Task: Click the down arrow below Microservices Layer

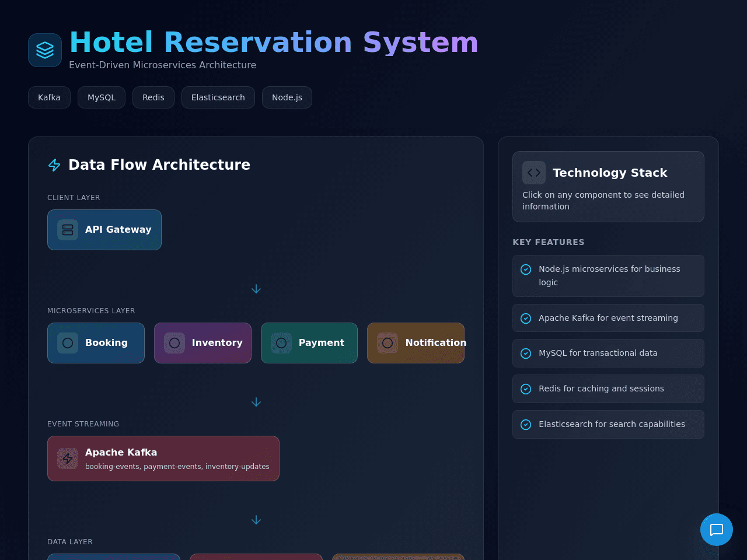Action: [256, 402]
